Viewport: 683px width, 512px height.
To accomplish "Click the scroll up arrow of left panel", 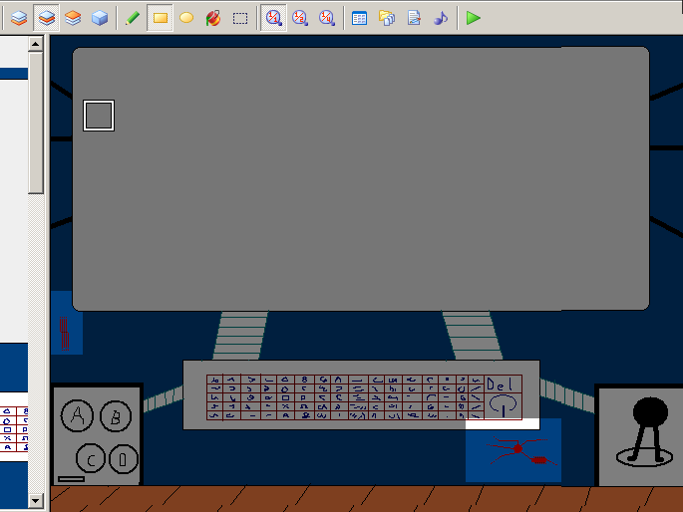I will [36, 44].
